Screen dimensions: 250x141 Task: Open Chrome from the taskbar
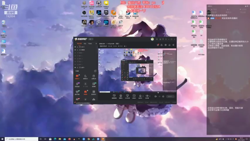pyautogui.click(x=88, y=139)
